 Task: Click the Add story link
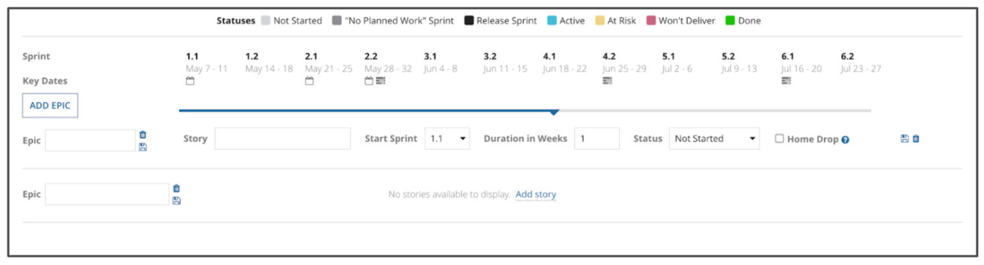pos(536,194)
